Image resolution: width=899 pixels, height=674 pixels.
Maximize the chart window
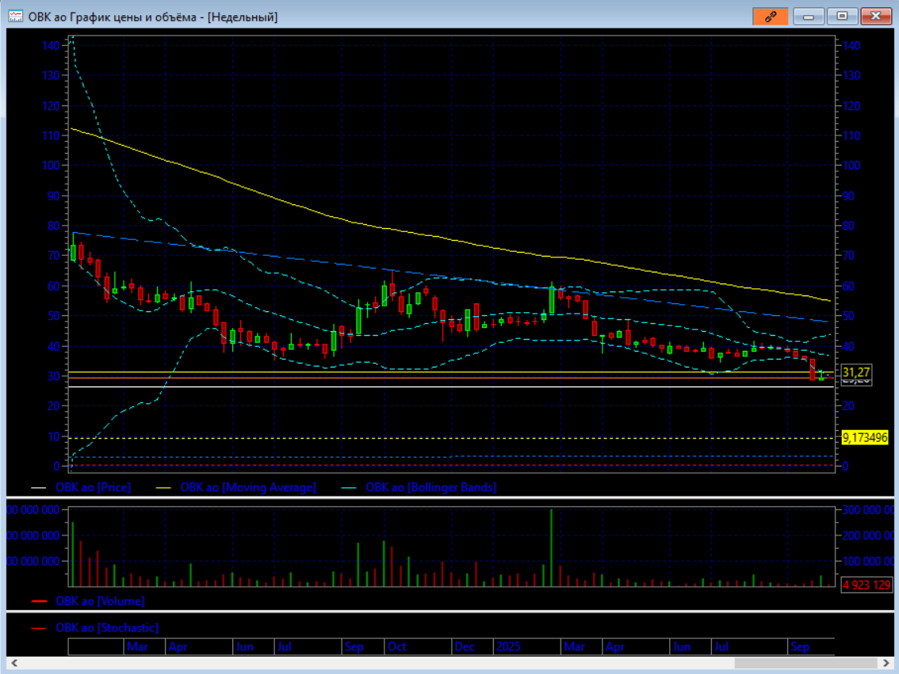point(842,16)
